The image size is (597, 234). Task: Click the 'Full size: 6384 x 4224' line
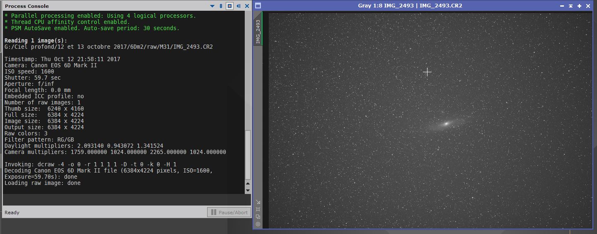(44, 115)
